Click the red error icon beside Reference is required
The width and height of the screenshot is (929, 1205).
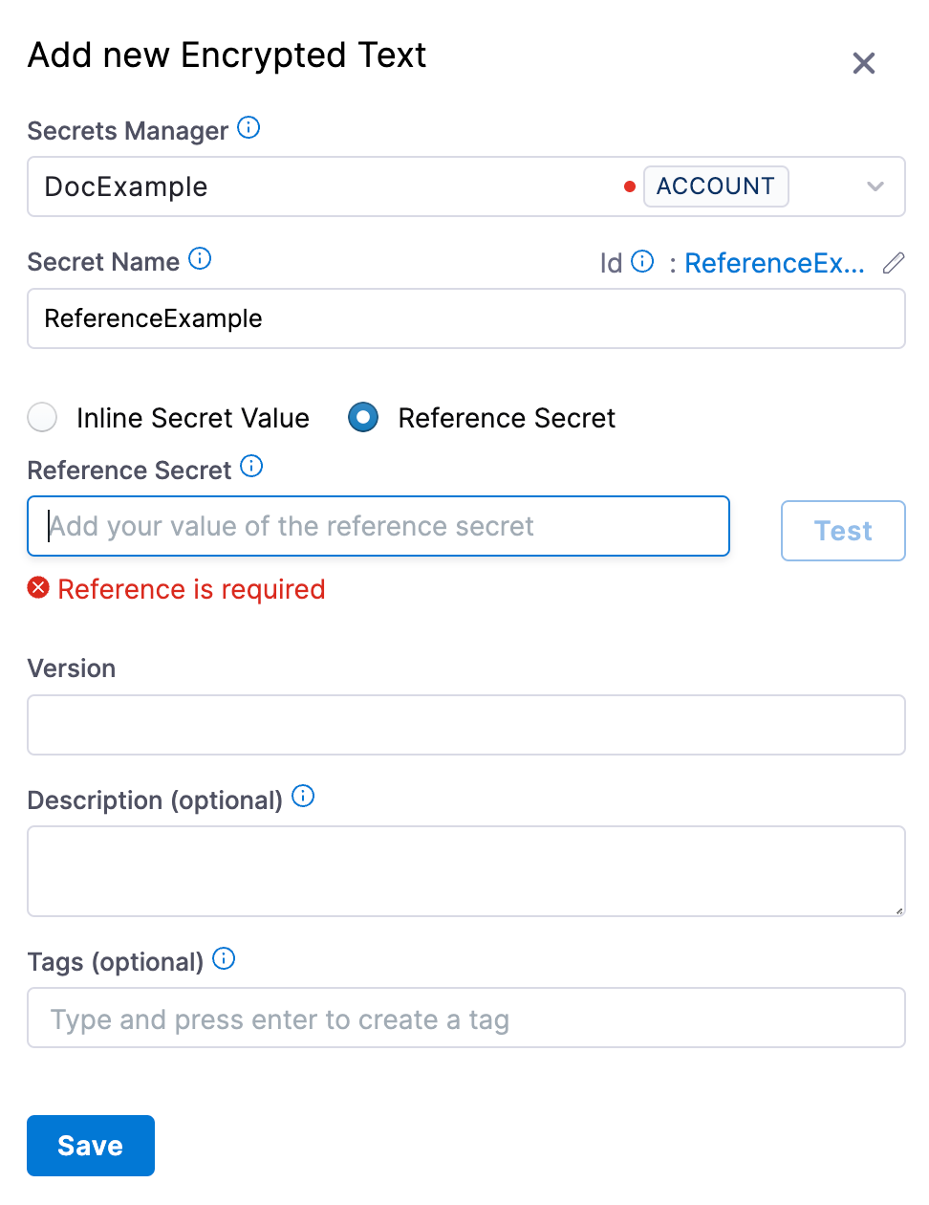[x=38, y=588]
